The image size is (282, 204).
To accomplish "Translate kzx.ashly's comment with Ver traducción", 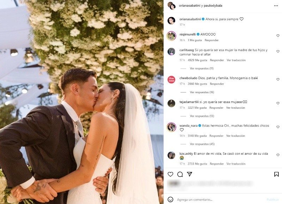I will pyautogui.click(x=236, y=164).
